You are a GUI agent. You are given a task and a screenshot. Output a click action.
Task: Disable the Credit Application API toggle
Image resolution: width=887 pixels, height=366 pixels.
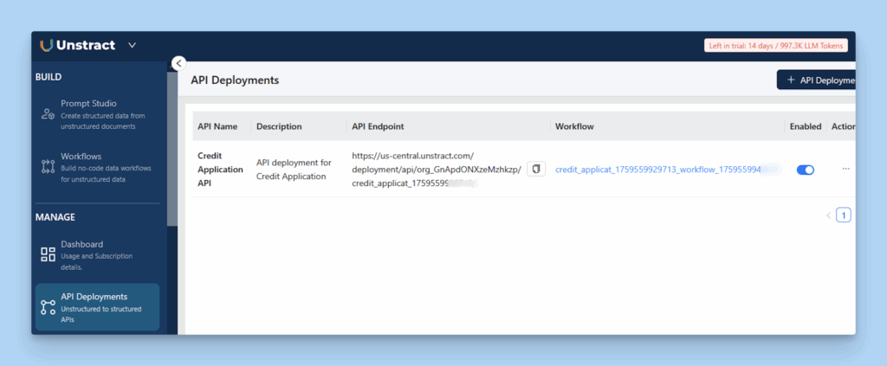[x=805, y=170]
